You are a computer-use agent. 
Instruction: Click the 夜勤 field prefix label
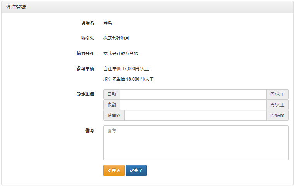(112, 105)
